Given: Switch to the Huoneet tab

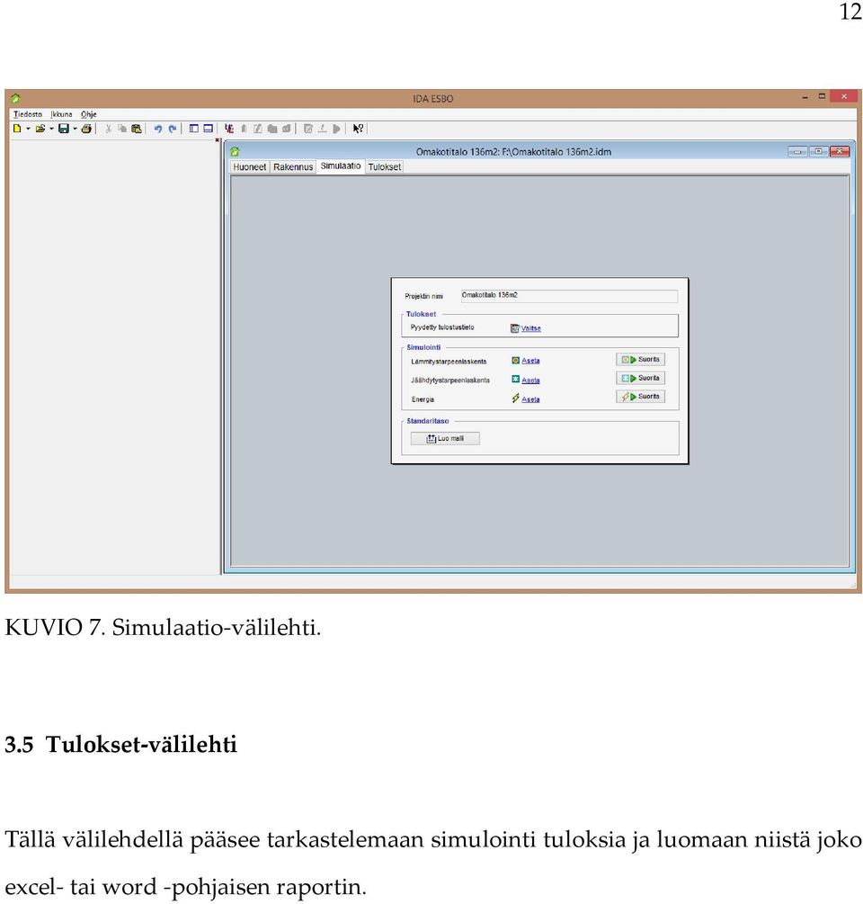Looking at the screenshot, I should pos(249,166).
